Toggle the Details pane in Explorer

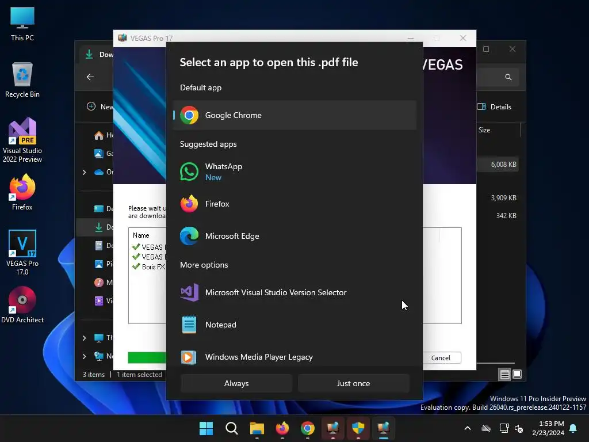coord(494,106)
